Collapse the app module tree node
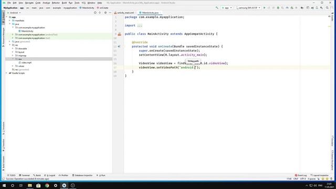The width and height of the screenshot is (336, 189). coord(7,17)
